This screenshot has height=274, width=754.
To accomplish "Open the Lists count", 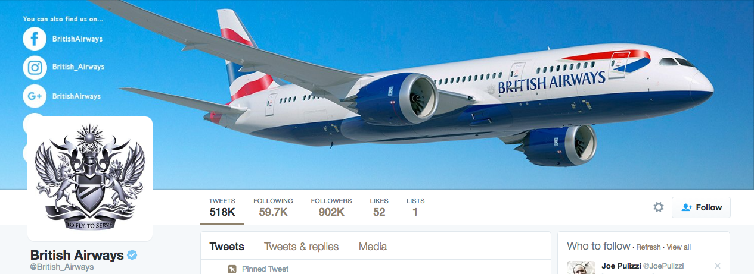I will 415,207.
